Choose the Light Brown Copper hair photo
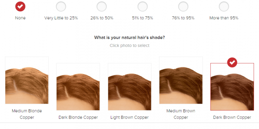Screen dimensions: 259x129 pyautogui.click(x=129, y=87)
